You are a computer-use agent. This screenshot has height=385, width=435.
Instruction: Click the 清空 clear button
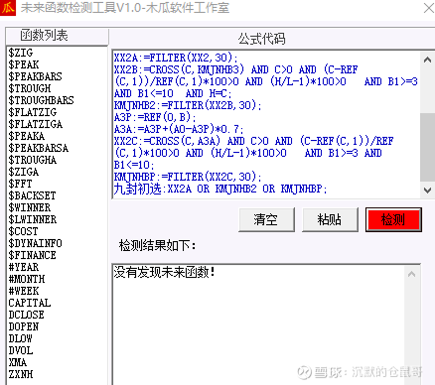point(266,219)
